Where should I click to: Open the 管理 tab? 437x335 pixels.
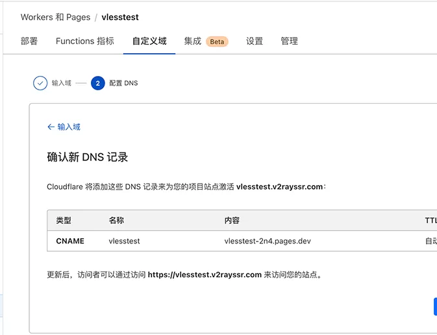click(x=290, y=42)
